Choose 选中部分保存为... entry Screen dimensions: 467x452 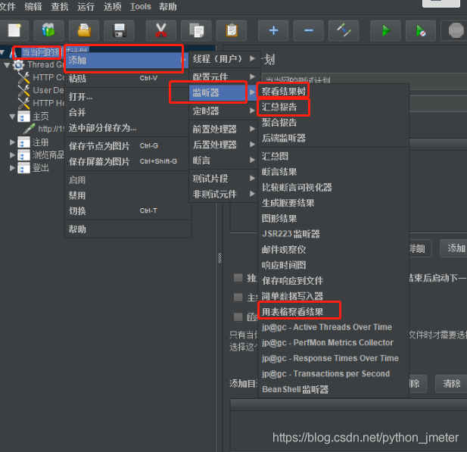click(x=128, y=128)
